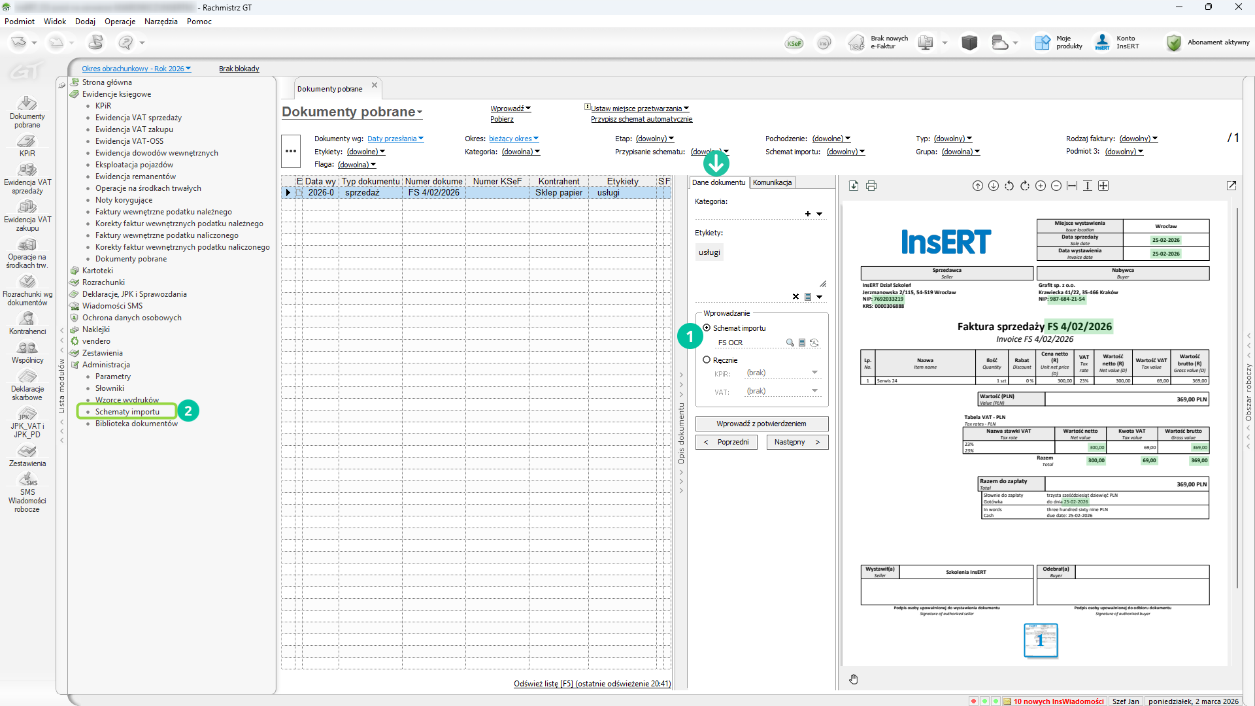Click the KSeF icon in top toolbar
Image resolution: width=1255 pixels, height=706 pixels.
point(794,43)
